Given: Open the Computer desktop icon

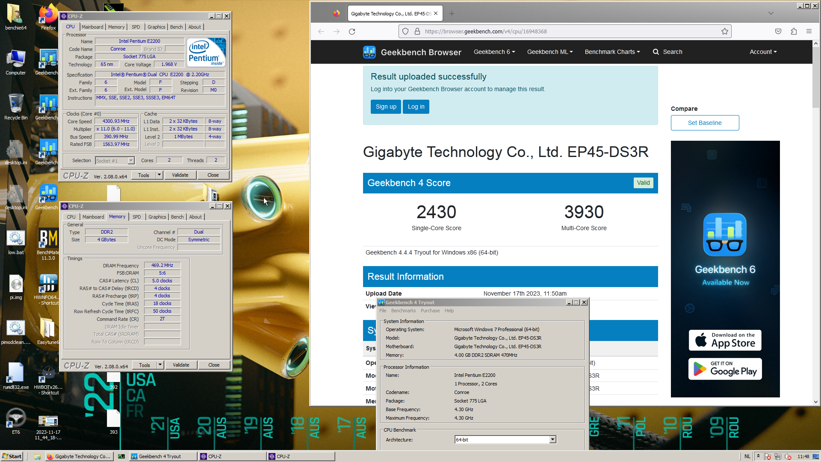Looking at the screenshot, I should 15,62.
